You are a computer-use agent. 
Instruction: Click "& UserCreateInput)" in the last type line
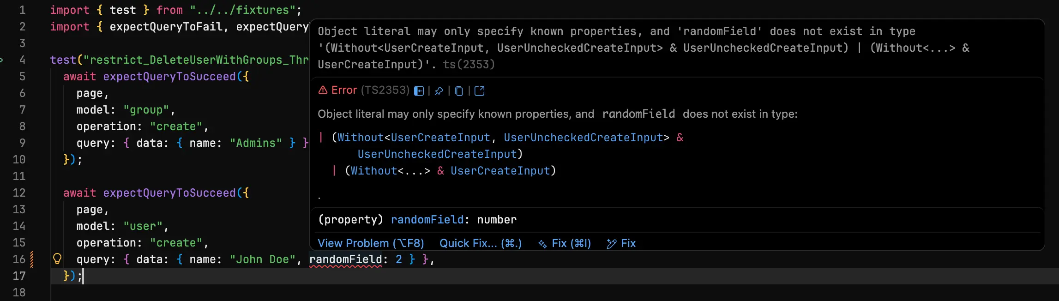point(496,171)
